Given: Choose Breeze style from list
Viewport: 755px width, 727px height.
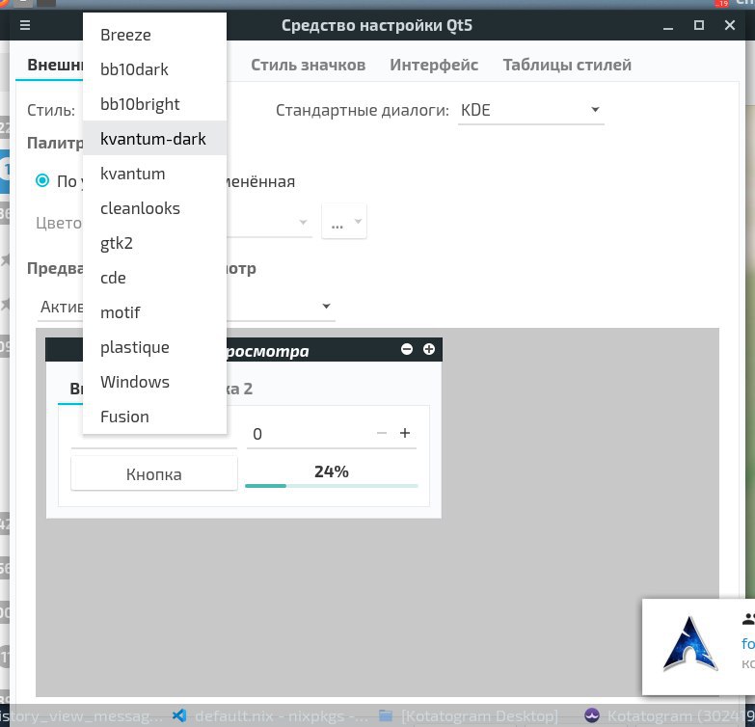Looking at the screenshot, I should pyautogui.click(x=154, y=35).
